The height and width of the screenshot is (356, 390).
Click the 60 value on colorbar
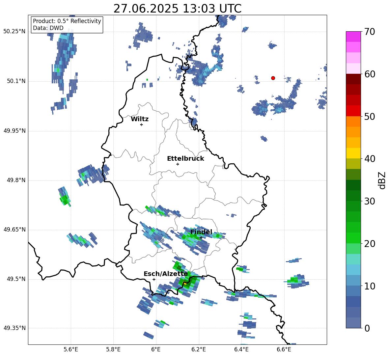click(x=370, y=74)
